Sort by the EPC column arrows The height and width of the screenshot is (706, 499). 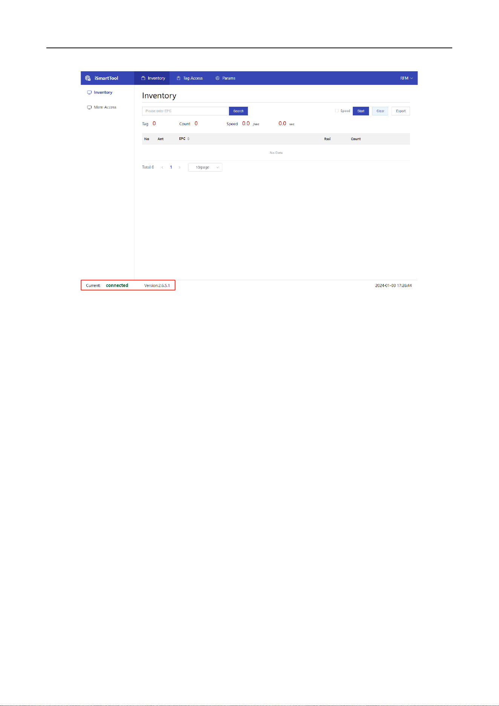[x=188, y=139]
